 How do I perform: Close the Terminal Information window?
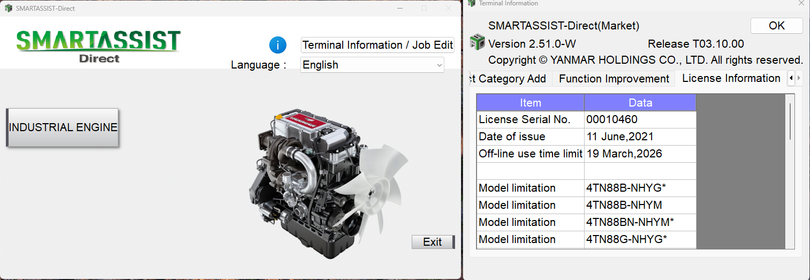(801, 3)
